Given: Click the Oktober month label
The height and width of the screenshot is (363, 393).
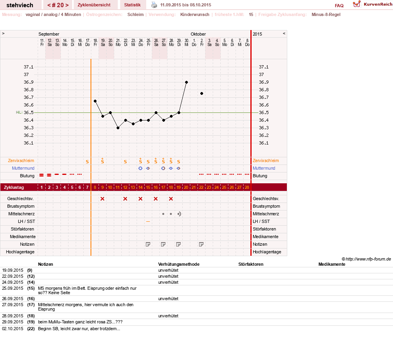Looking at the screenshot, I should point(198,34).
